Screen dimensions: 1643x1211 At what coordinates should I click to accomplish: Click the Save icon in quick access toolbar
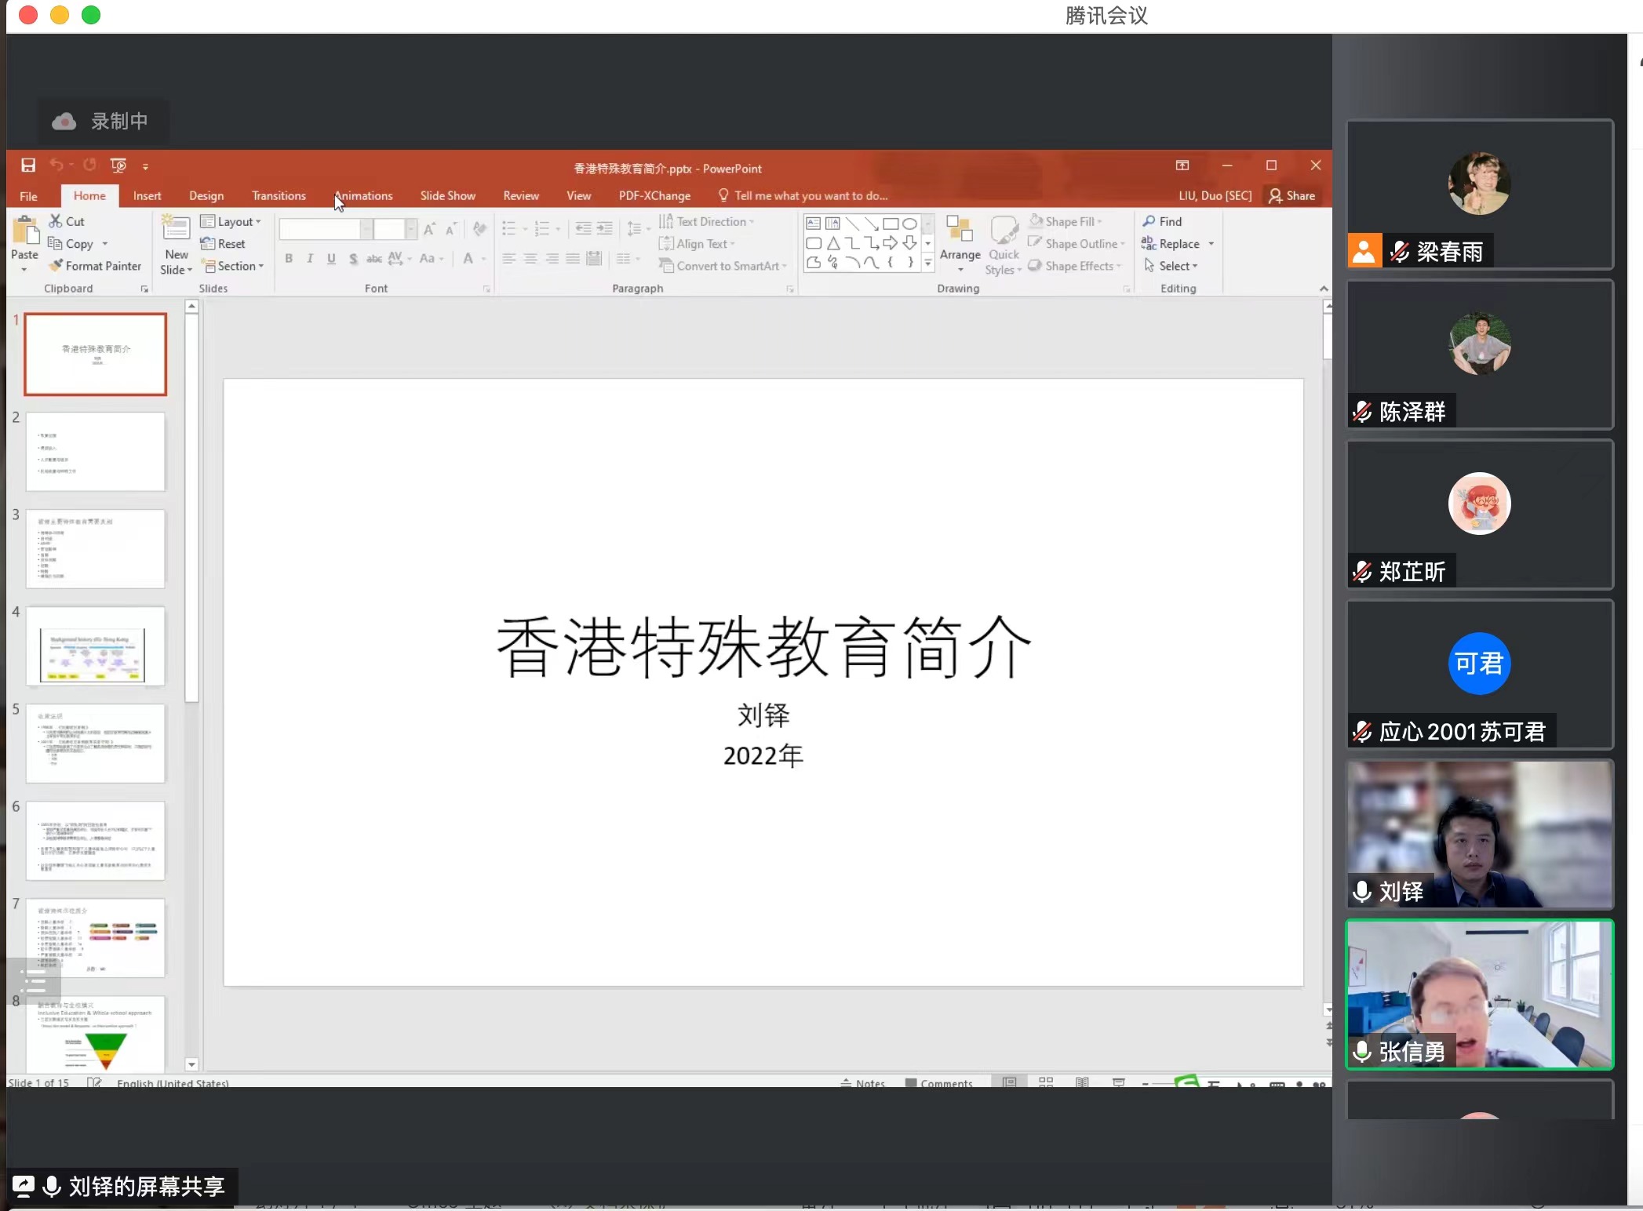click(28, 165)
